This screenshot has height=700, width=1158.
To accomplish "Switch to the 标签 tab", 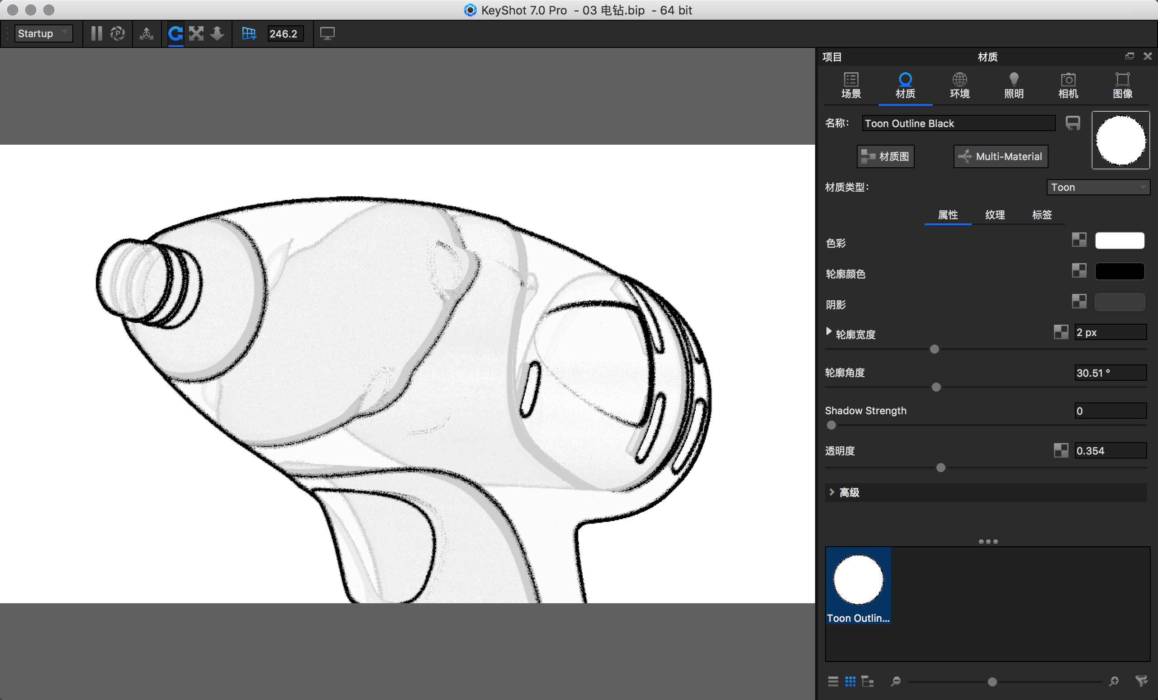I will [1041, 215].
